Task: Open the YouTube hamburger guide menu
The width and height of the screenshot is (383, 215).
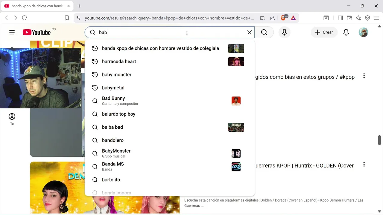Action: (12, 32)
